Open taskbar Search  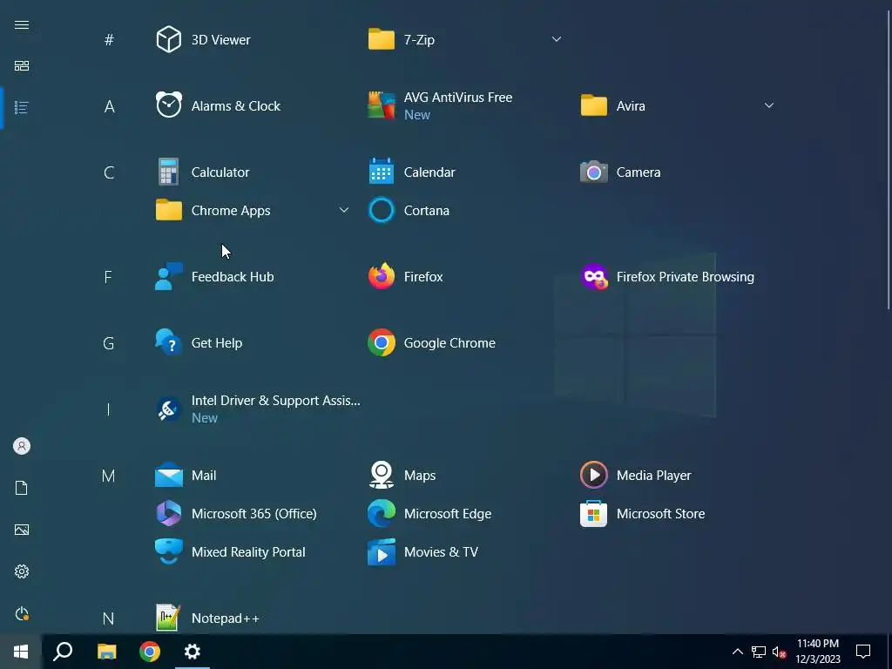click(x=63, y=652)
